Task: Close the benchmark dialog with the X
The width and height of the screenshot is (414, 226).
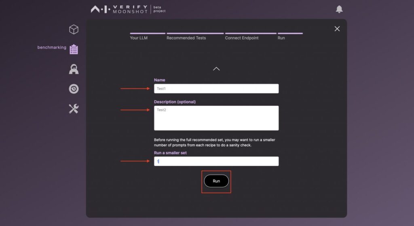Action: tap(337, 29)
